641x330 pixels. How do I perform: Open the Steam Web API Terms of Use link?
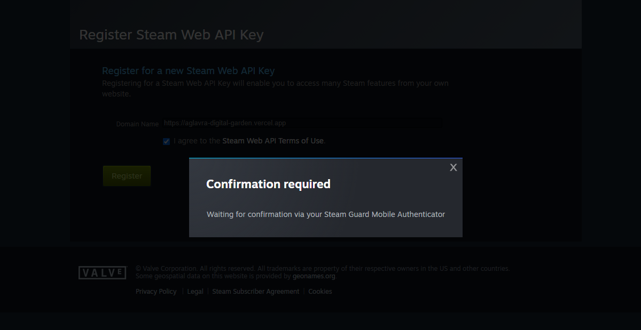[x=273, y=141]
